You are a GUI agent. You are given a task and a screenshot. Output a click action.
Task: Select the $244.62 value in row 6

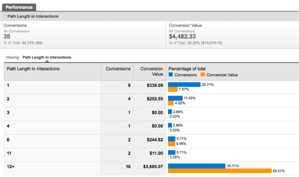(x=155, y=140)
